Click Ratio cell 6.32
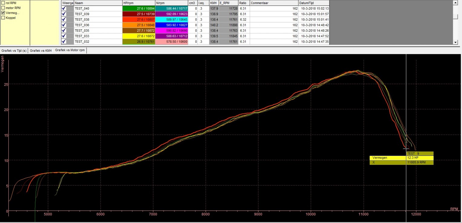This screenshot has height=223, width=462. [x=244, y=19]
